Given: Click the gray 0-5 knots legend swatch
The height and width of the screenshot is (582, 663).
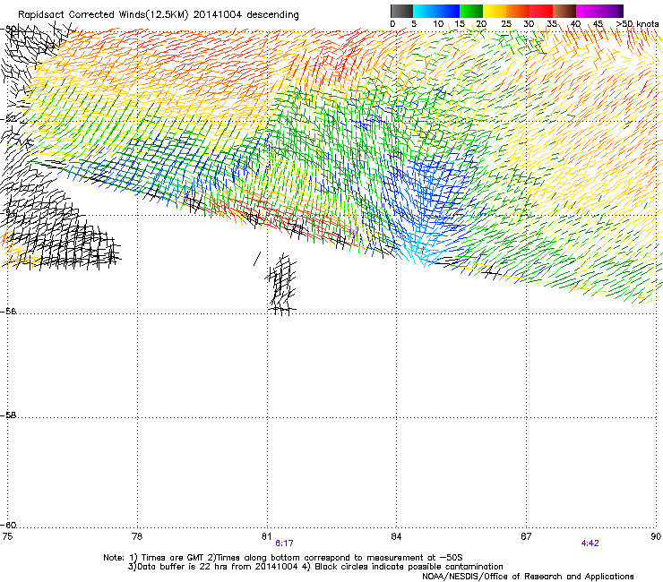Looking at the screenshot, I should pos(401,11).
